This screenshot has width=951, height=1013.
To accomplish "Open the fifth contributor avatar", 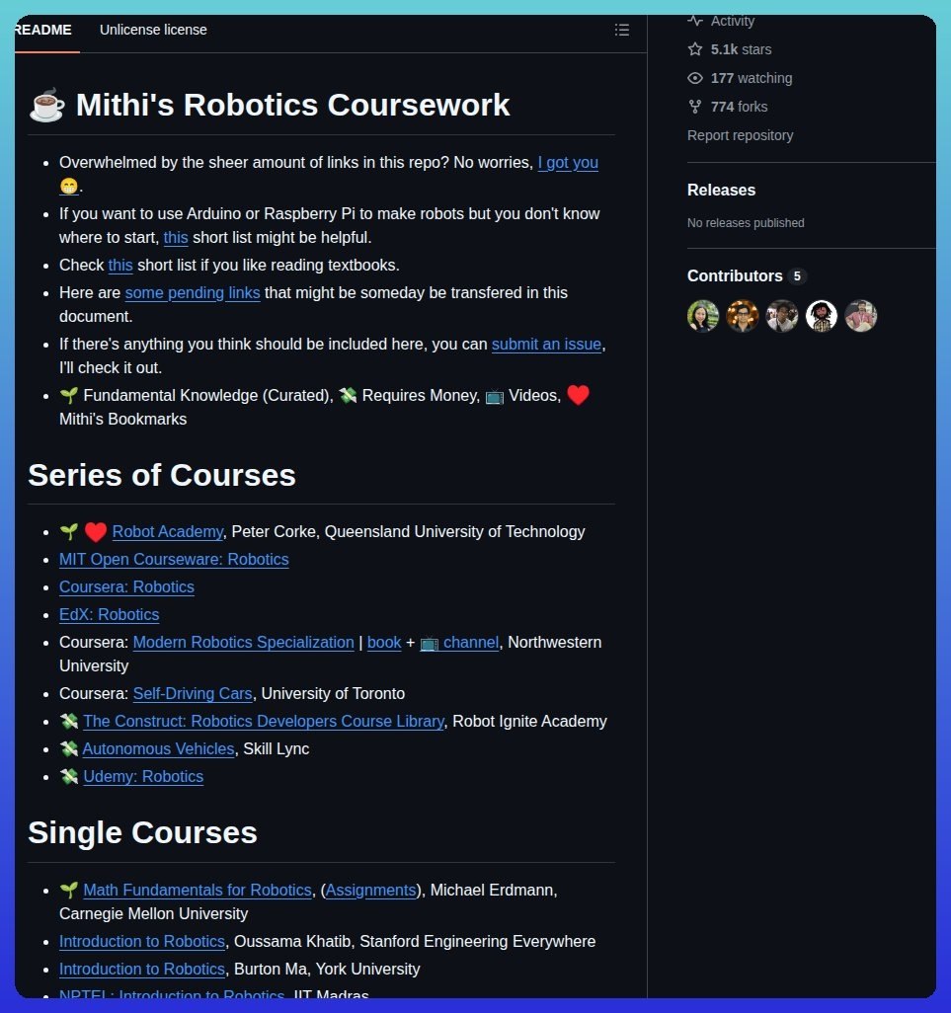I will (x=860, y=316).
